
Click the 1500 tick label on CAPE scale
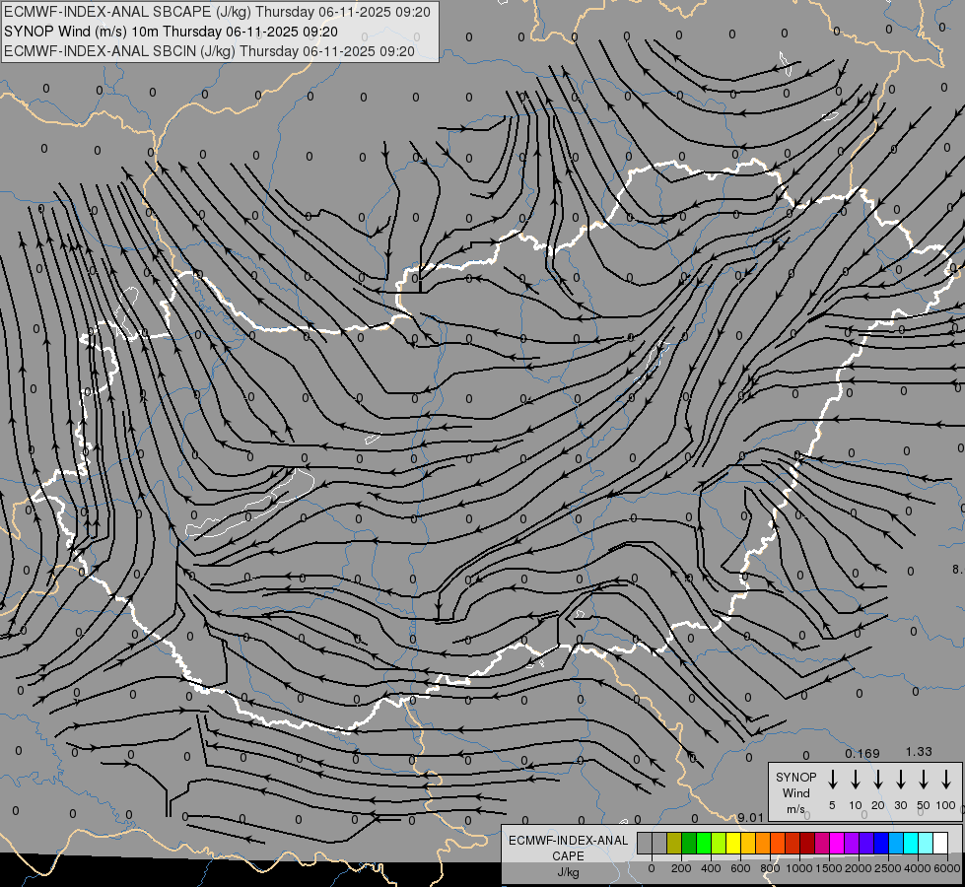pos(828,868)
